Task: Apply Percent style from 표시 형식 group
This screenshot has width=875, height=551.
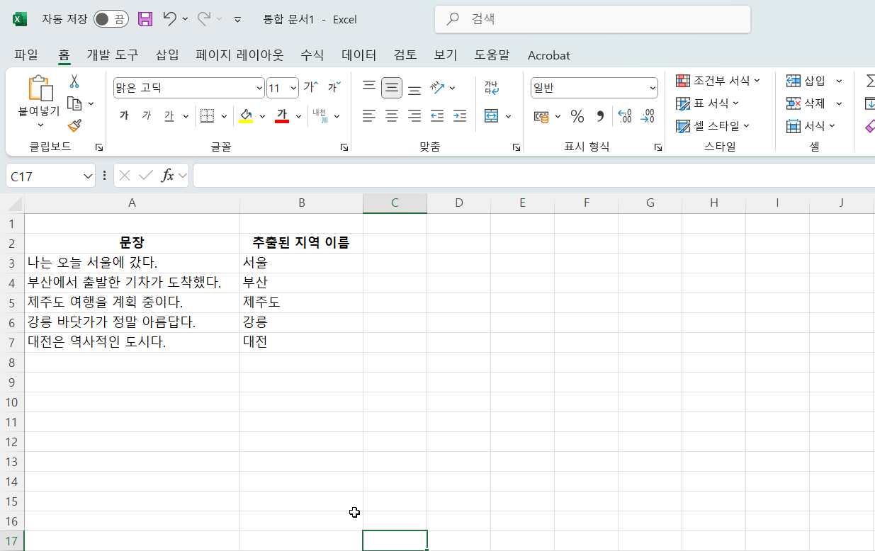Action: pos(577,116)
